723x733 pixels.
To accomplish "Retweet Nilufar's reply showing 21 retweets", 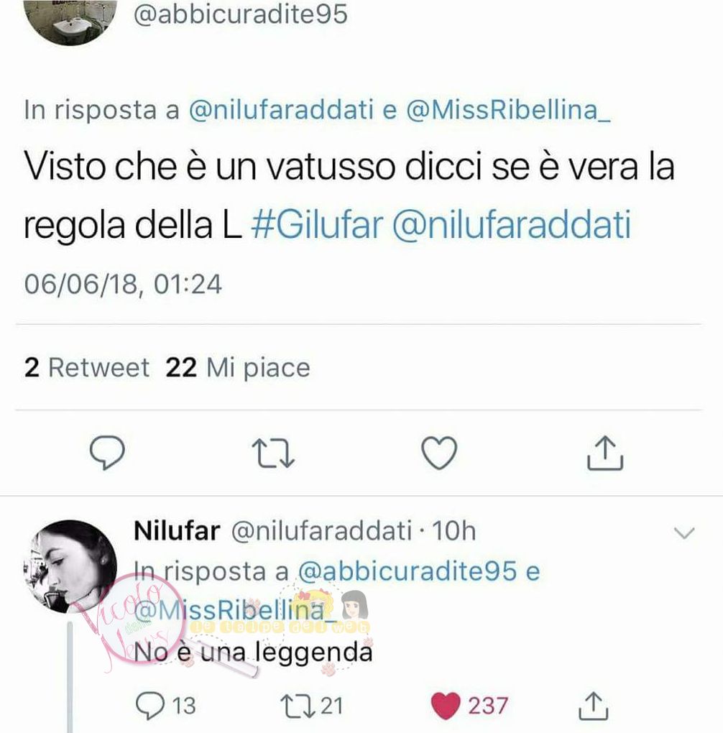I will [312, 706].
